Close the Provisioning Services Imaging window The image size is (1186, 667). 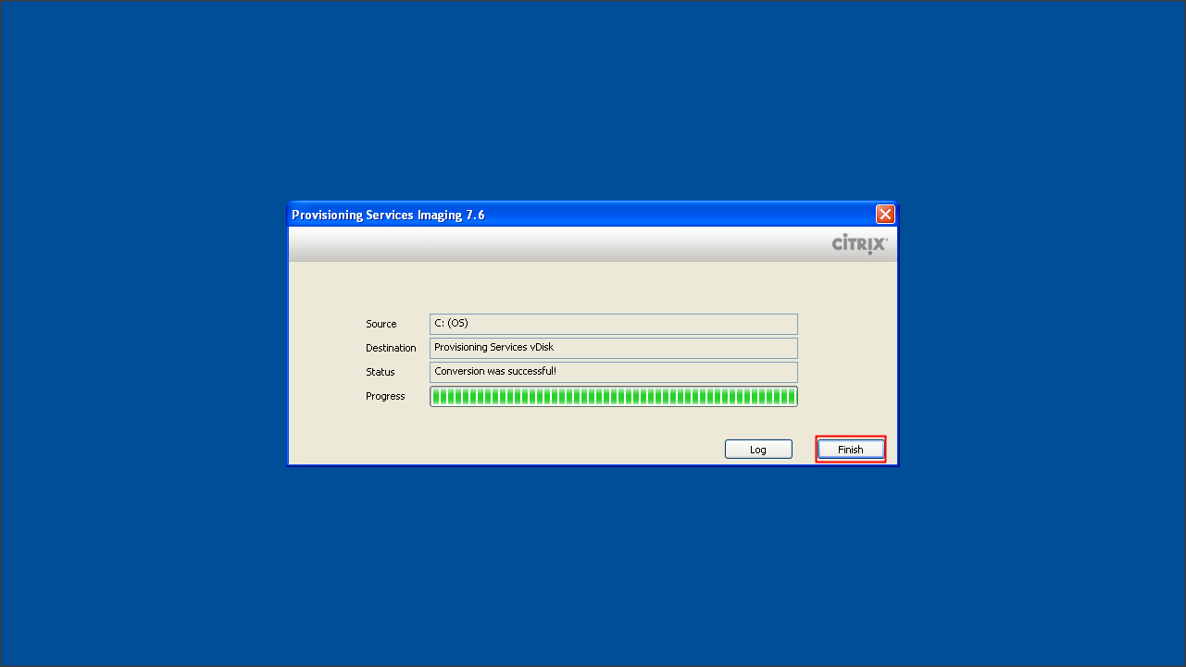(885, 215)
